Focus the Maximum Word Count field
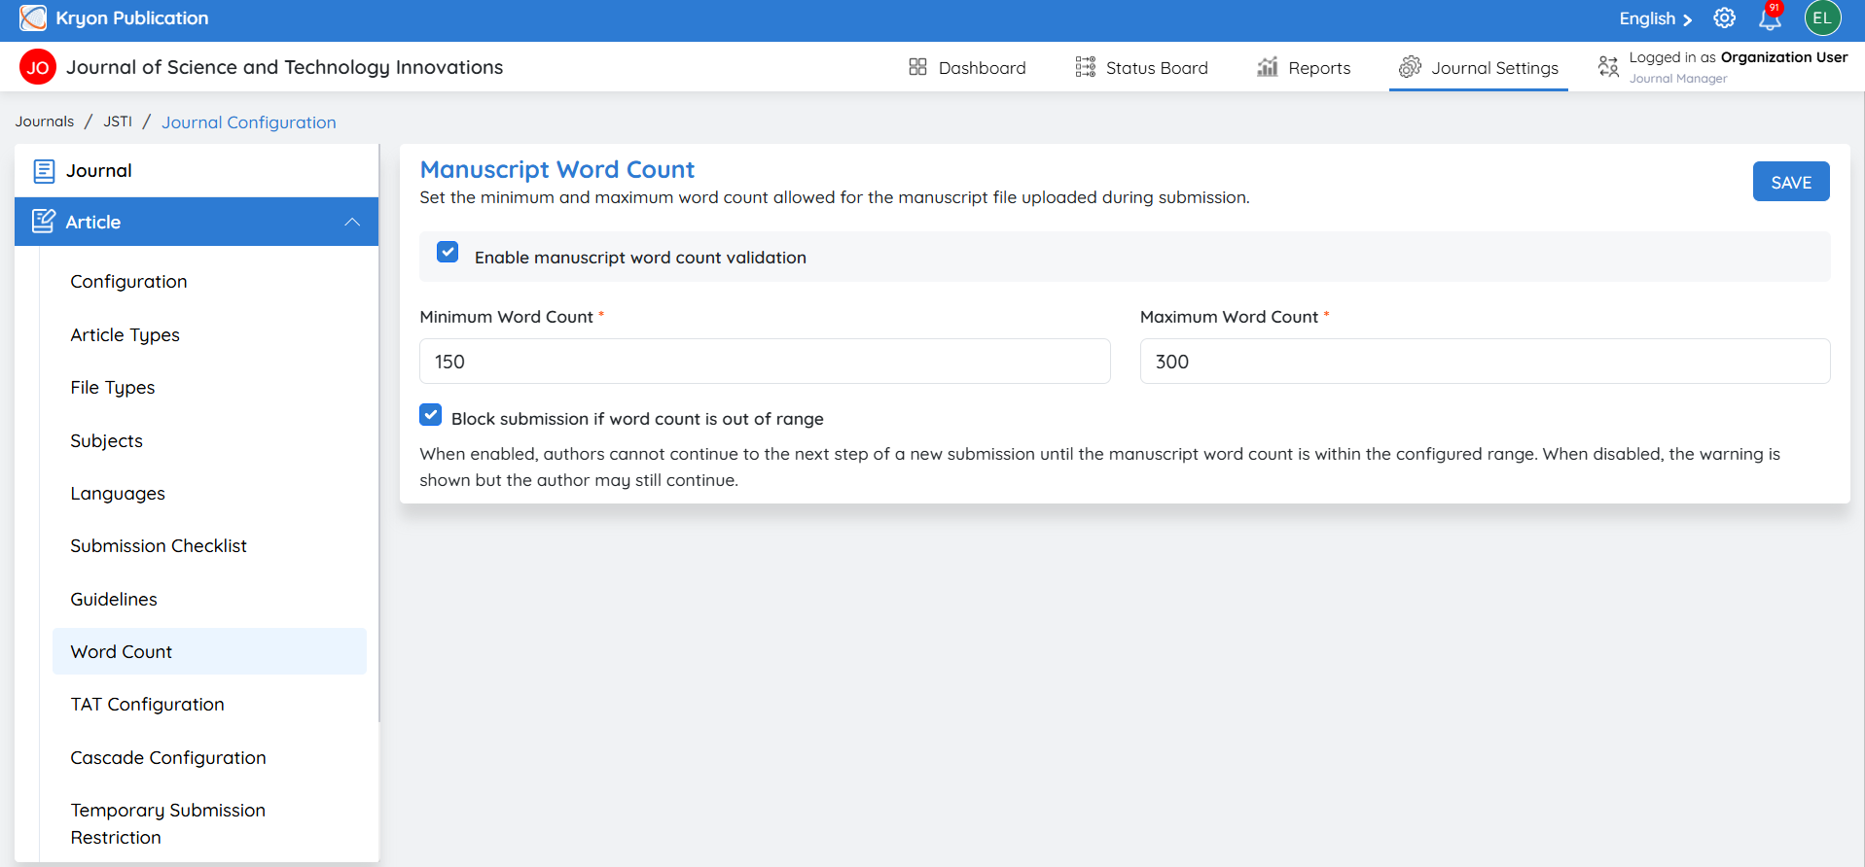The image size is (1865, 867). click(x=1485, y=362)
